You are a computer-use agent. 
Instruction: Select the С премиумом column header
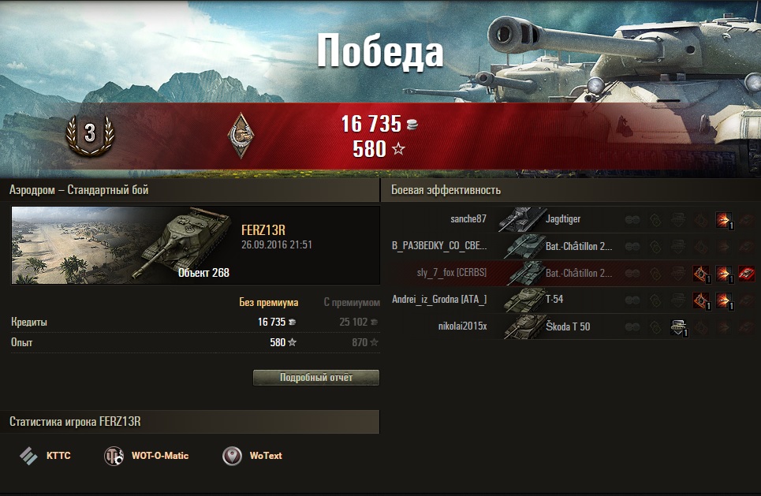click(352, 302)
